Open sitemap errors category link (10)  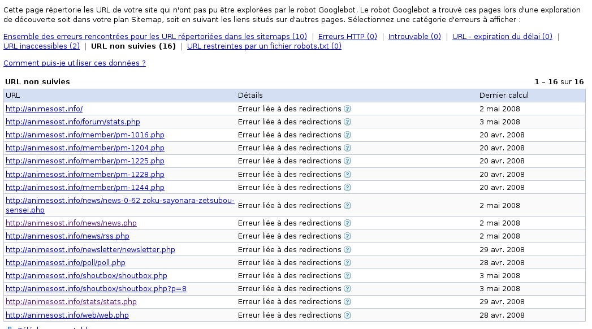155,37
